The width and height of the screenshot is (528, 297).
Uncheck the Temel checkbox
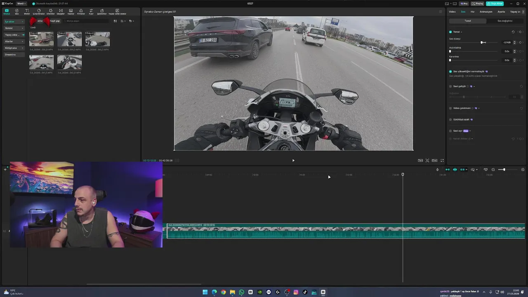450,32
